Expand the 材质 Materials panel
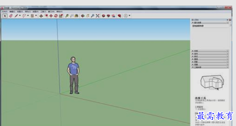 [210, 51]
